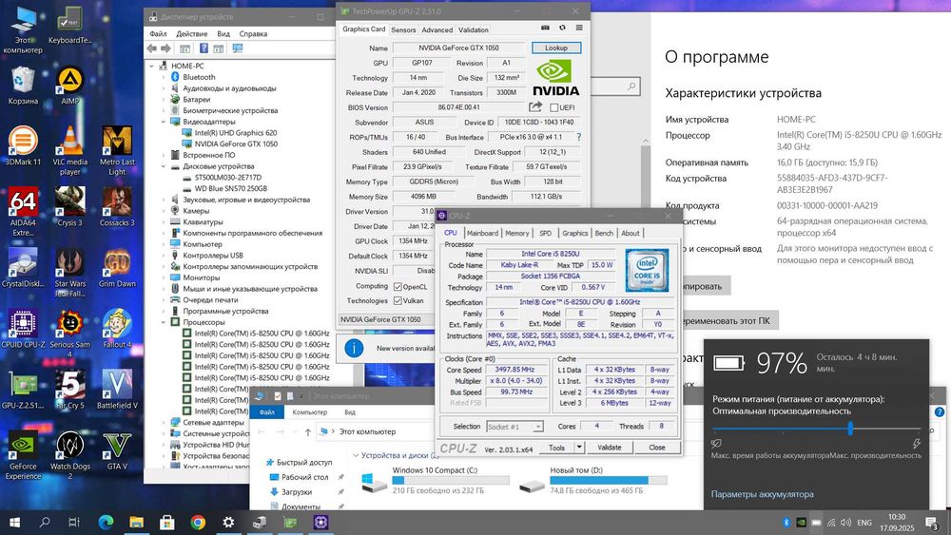Click the Bus Interface question mark in GPU-Z
The width and height of the screenshot is (951, 535).
(578, 137)
